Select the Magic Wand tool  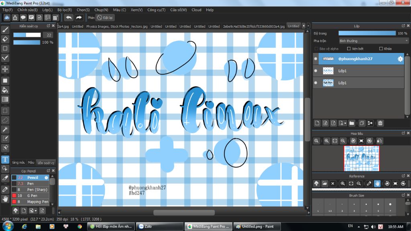pyautogui.click(x=5, y=130)
